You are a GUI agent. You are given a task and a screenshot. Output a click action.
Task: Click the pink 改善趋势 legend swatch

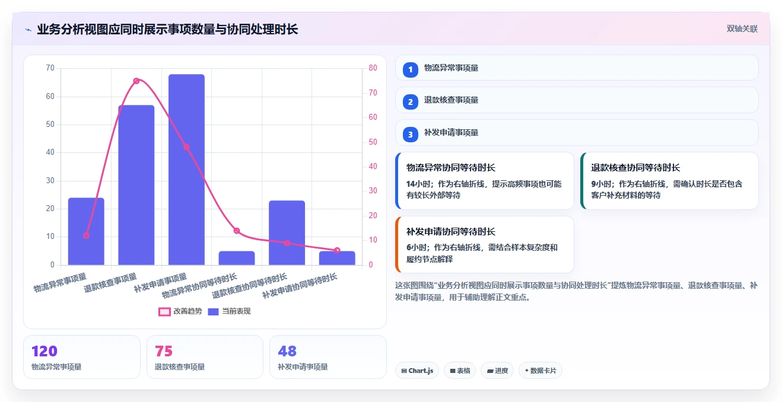(x=164, y=312)
